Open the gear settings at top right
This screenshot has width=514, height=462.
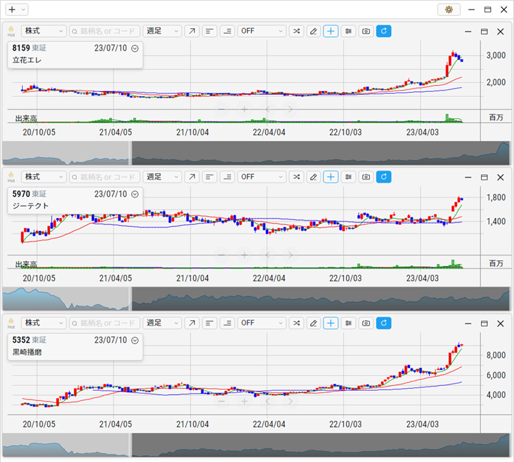pos(449,10)
